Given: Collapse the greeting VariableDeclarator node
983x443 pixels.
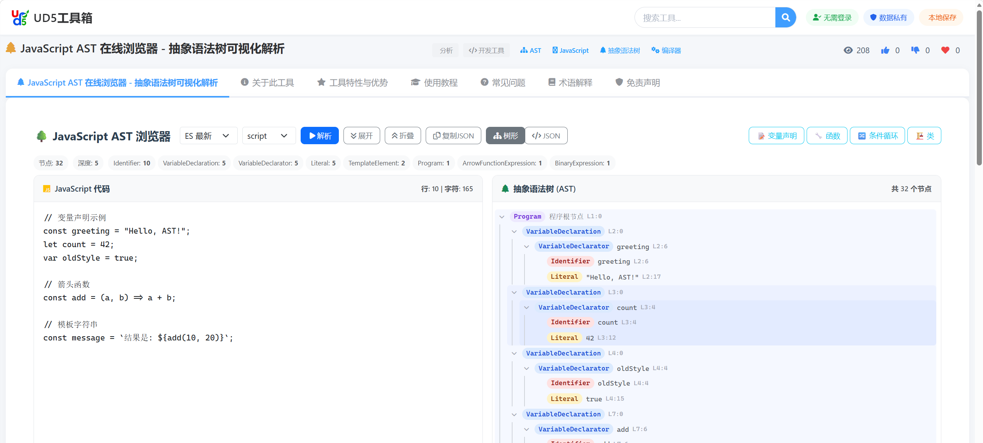Looking at the screenshot, I should tap(526, 247).
